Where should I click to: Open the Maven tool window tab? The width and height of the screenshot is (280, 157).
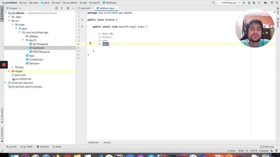(x=278, y=23)
